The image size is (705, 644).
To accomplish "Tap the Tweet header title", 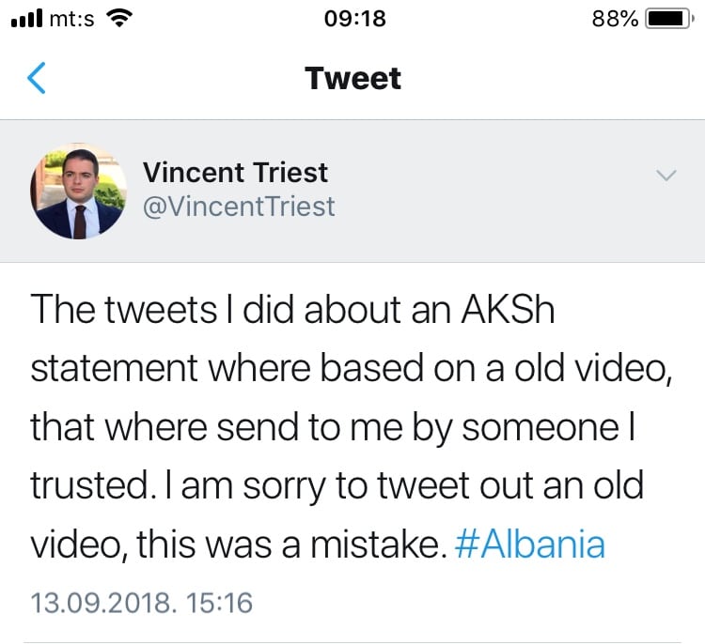I will pos(352,78).
